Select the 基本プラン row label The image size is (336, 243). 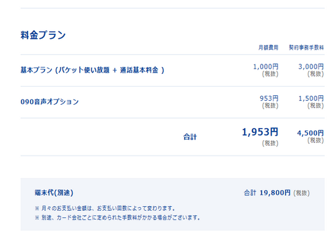point(92,70)
